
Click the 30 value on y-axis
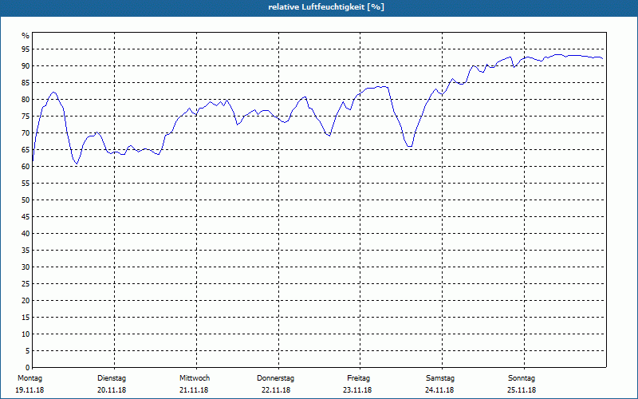[26, 267]
